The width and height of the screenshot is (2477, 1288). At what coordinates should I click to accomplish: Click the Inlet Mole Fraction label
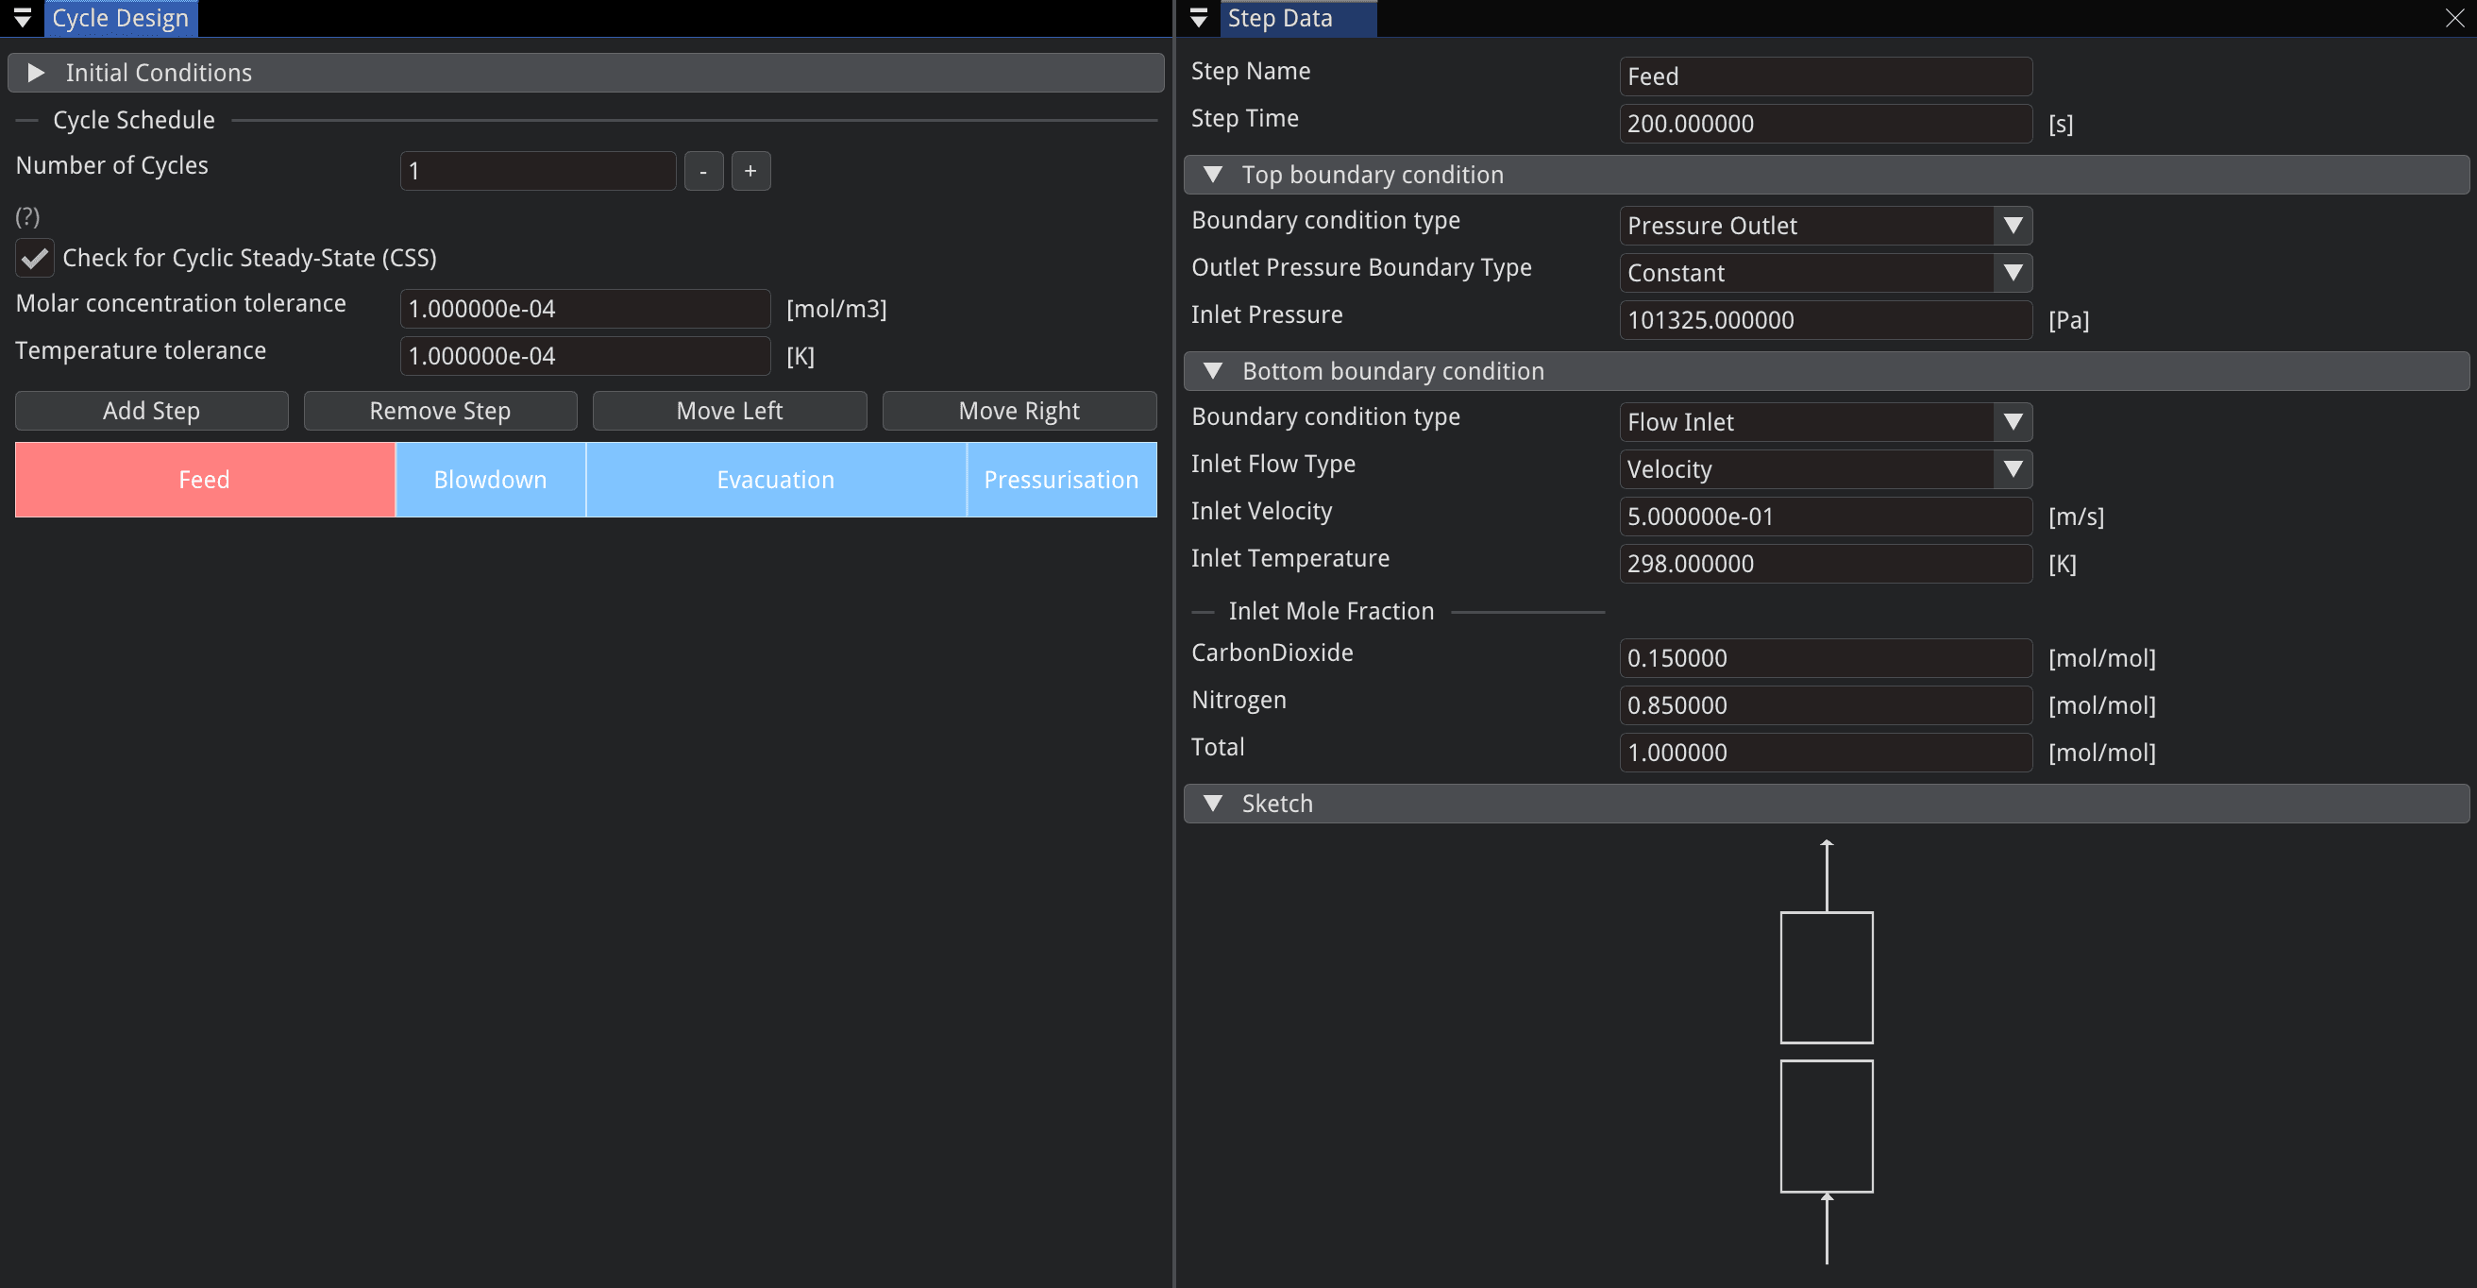1331,611
